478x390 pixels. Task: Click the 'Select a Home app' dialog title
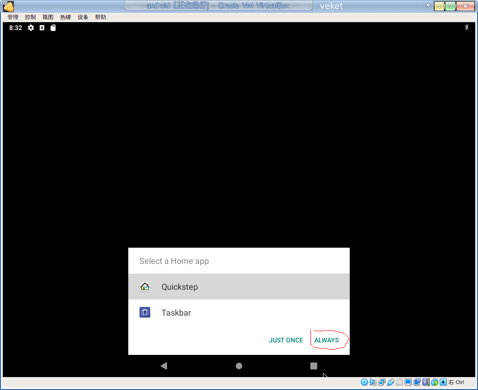(x=174, y=261)
